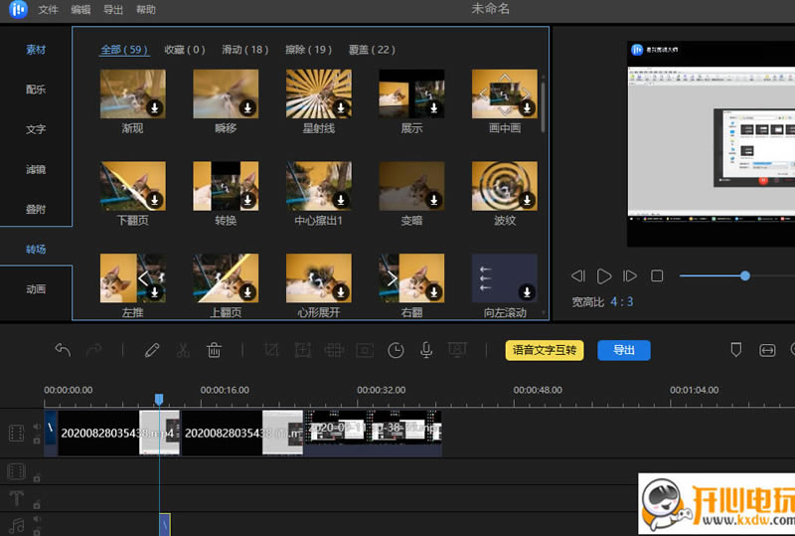Image resolution: width=795 pixels, height=536 pixels.
Task: Click the play button in preview
Action: click(x=604, y=275)
